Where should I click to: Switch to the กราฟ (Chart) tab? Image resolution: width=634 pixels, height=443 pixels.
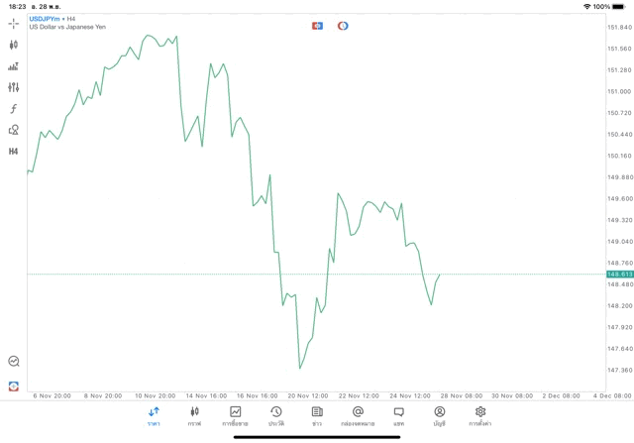point(194,416)
